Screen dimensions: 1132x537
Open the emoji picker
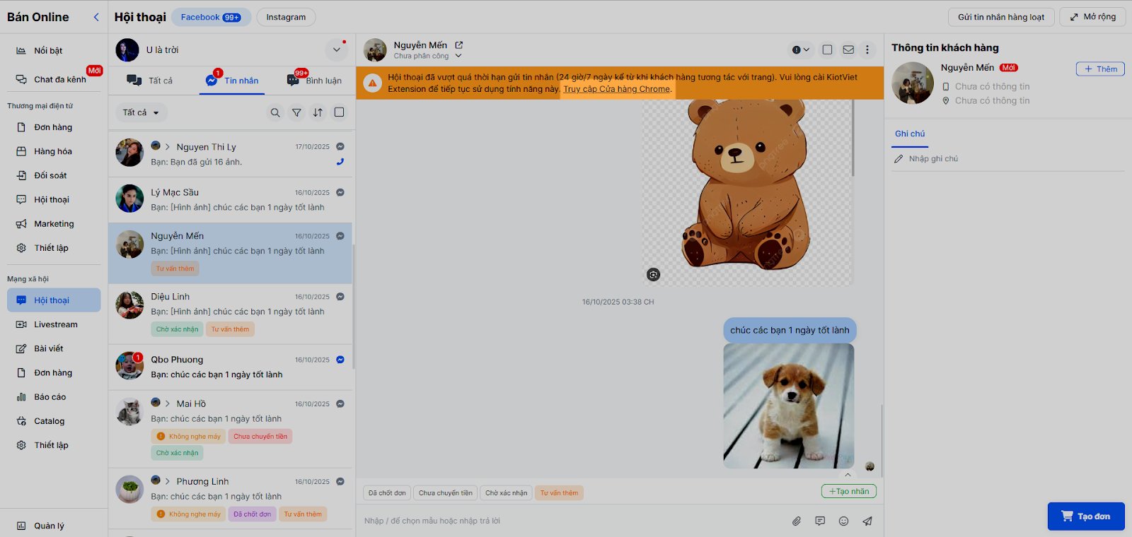(843, 521)
